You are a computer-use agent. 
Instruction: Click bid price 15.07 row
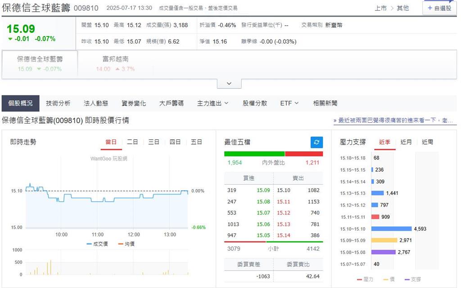pos(263,213)
